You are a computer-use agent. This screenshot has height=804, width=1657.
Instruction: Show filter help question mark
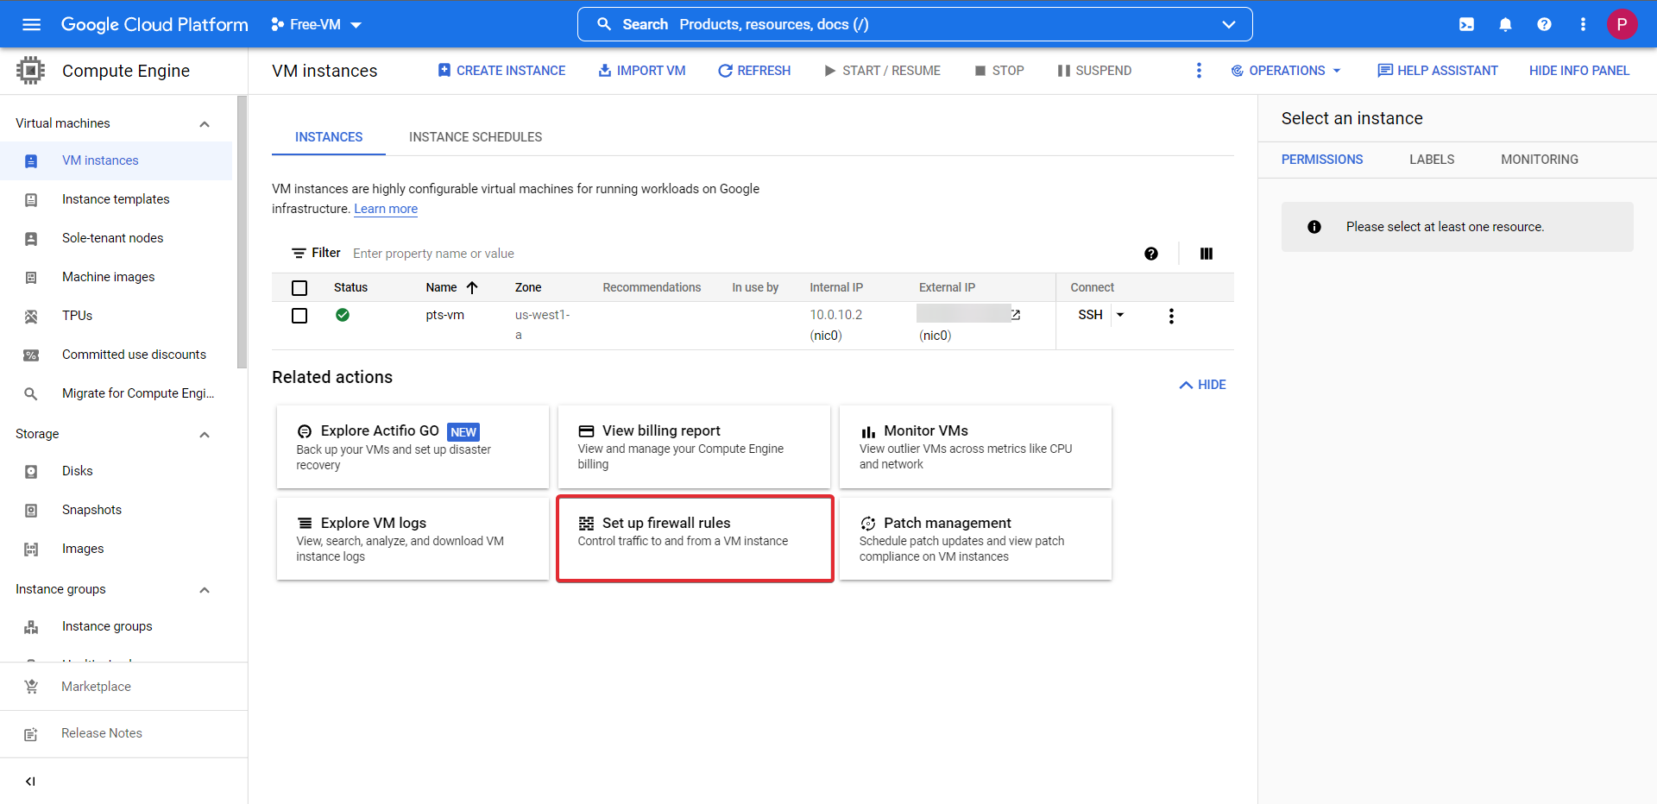1150,254
